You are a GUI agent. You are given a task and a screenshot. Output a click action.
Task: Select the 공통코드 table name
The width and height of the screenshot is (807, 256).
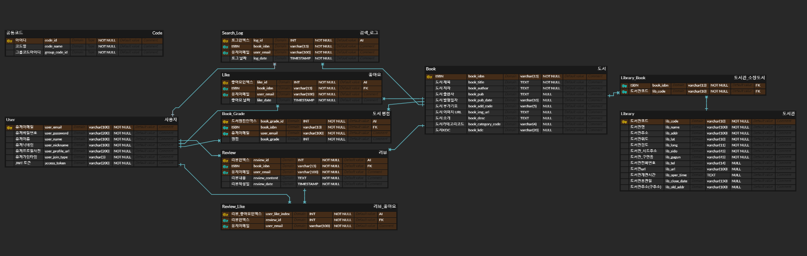[15, 33]
